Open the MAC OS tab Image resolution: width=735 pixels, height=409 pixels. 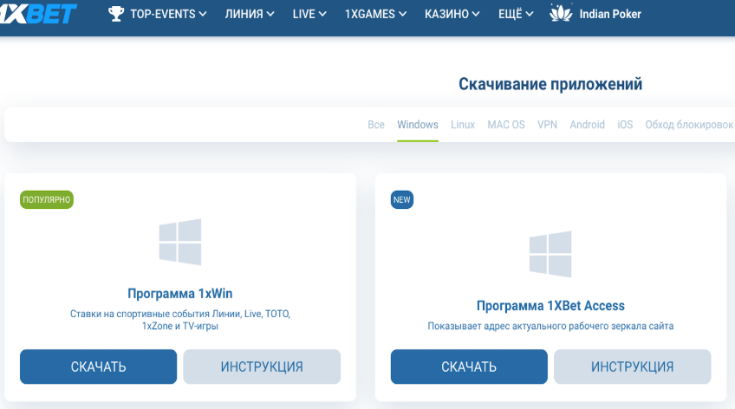[x=506, y=125]
